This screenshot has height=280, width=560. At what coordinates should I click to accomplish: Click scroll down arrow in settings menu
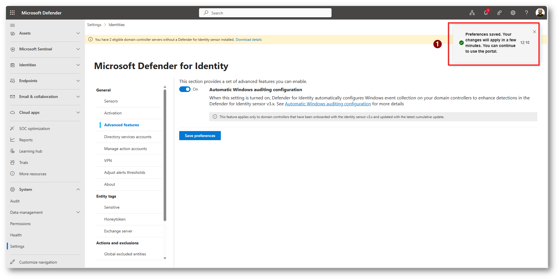coord(165,258)
